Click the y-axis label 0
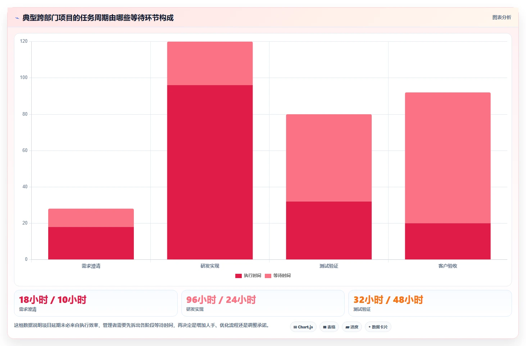526x346 pixels. [26, 259]
